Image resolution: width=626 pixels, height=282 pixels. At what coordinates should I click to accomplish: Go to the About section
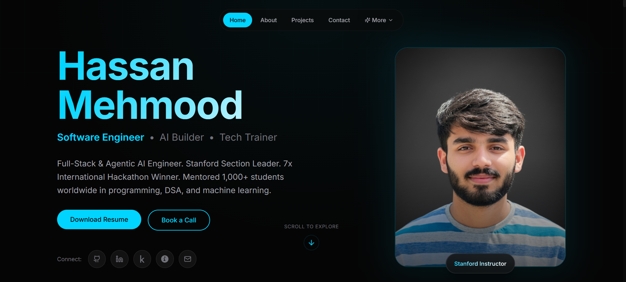pyautogui.click(x=268, y=20)
